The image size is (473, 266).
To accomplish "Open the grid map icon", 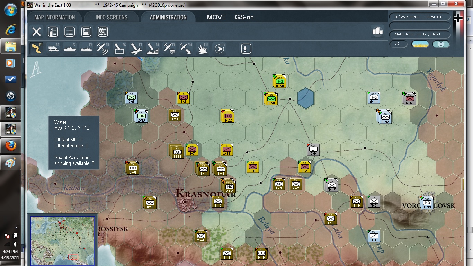I will (x=103, y=32).
